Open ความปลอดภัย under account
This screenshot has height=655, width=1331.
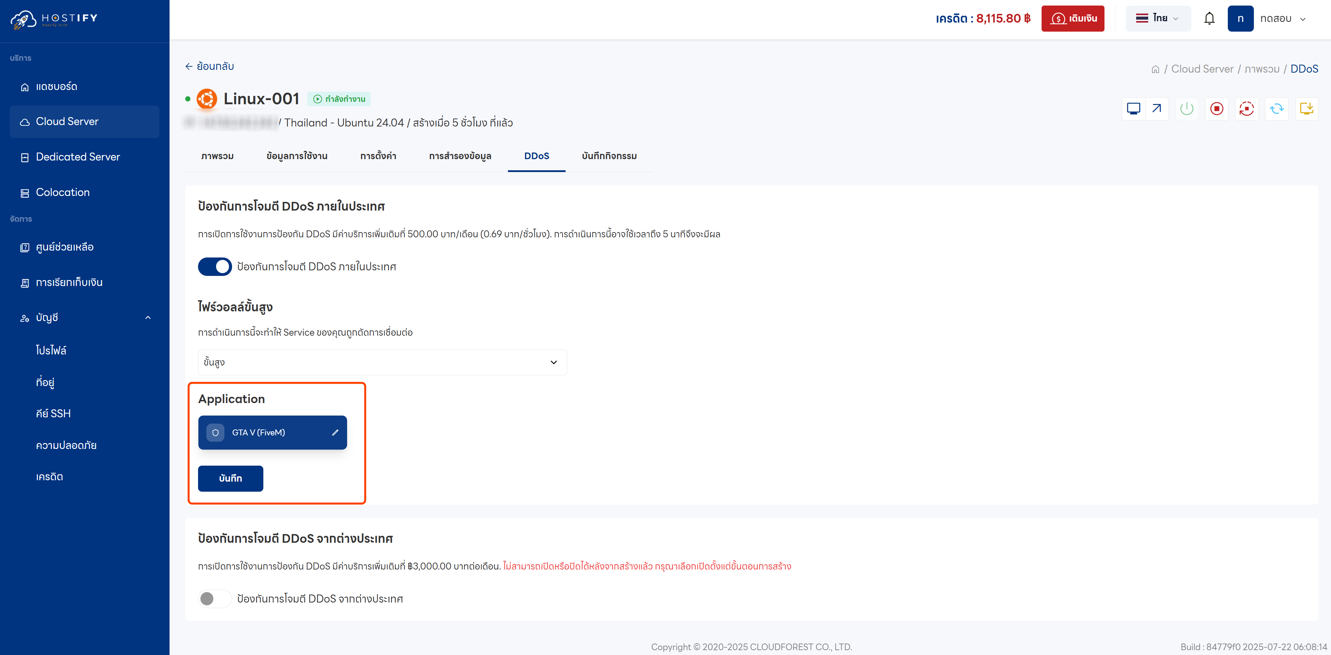(66, 445)
